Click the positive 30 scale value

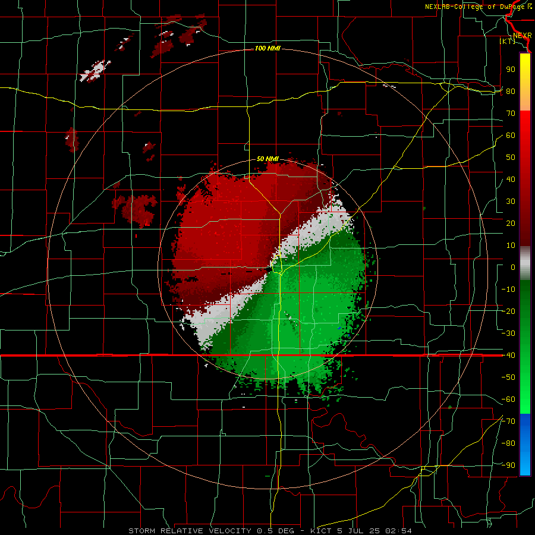click(511, 202)
